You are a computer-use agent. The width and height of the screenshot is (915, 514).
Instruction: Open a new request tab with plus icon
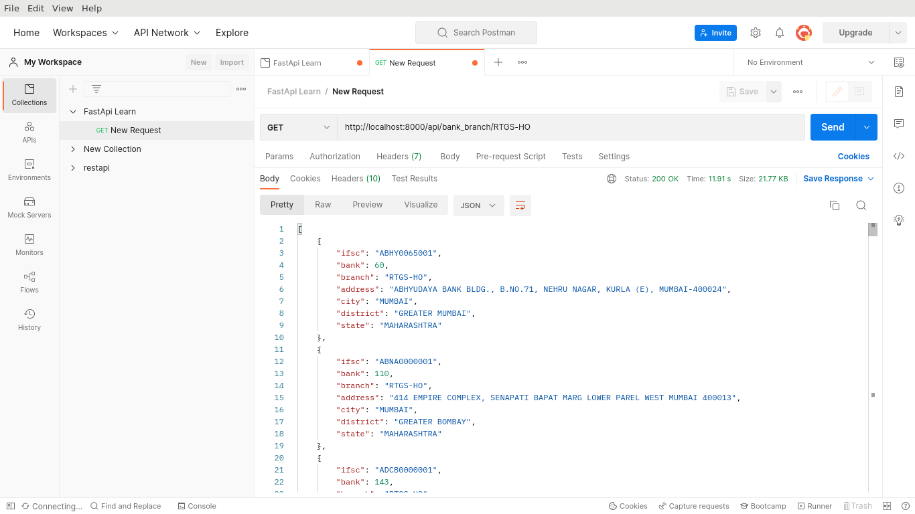click(x=498, y=62)
